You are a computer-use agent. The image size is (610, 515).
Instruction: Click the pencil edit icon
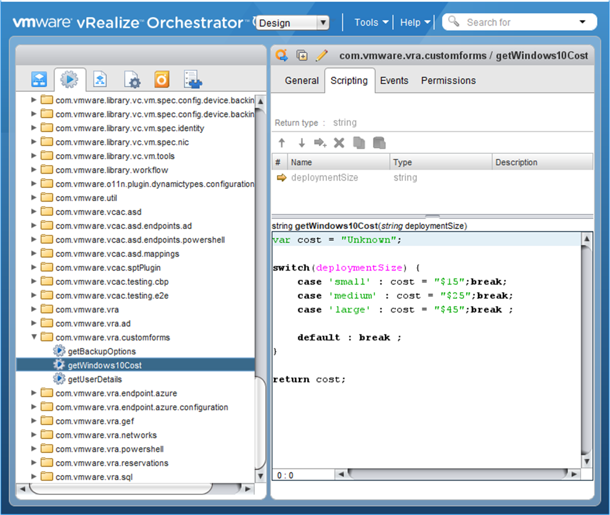click(322, 55)
